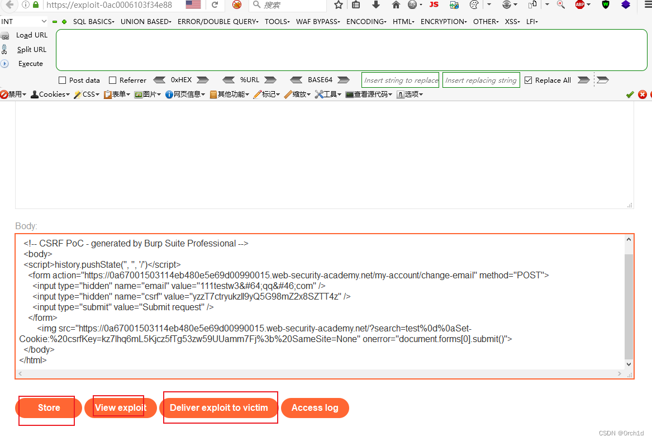Expand the LFI menu

tap(532, 22)
